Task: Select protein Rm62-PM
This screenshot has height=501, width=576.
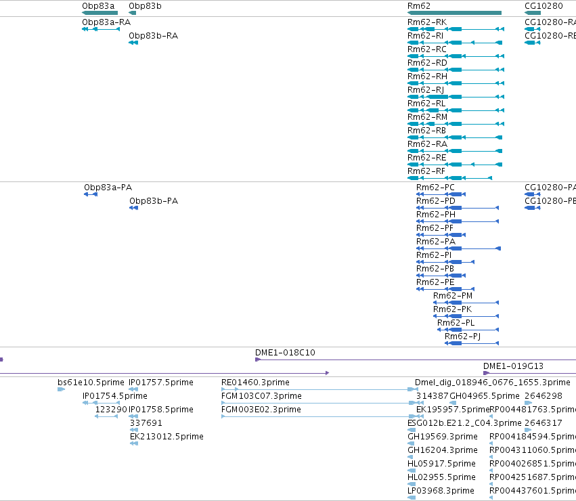Action: pyautogui.click(x=453, y=297)
